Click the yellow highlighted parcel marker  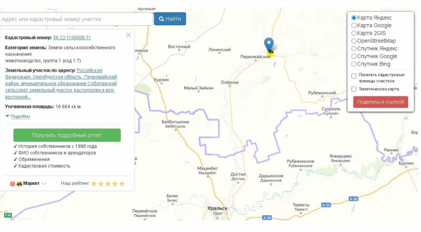coord(270,54)
